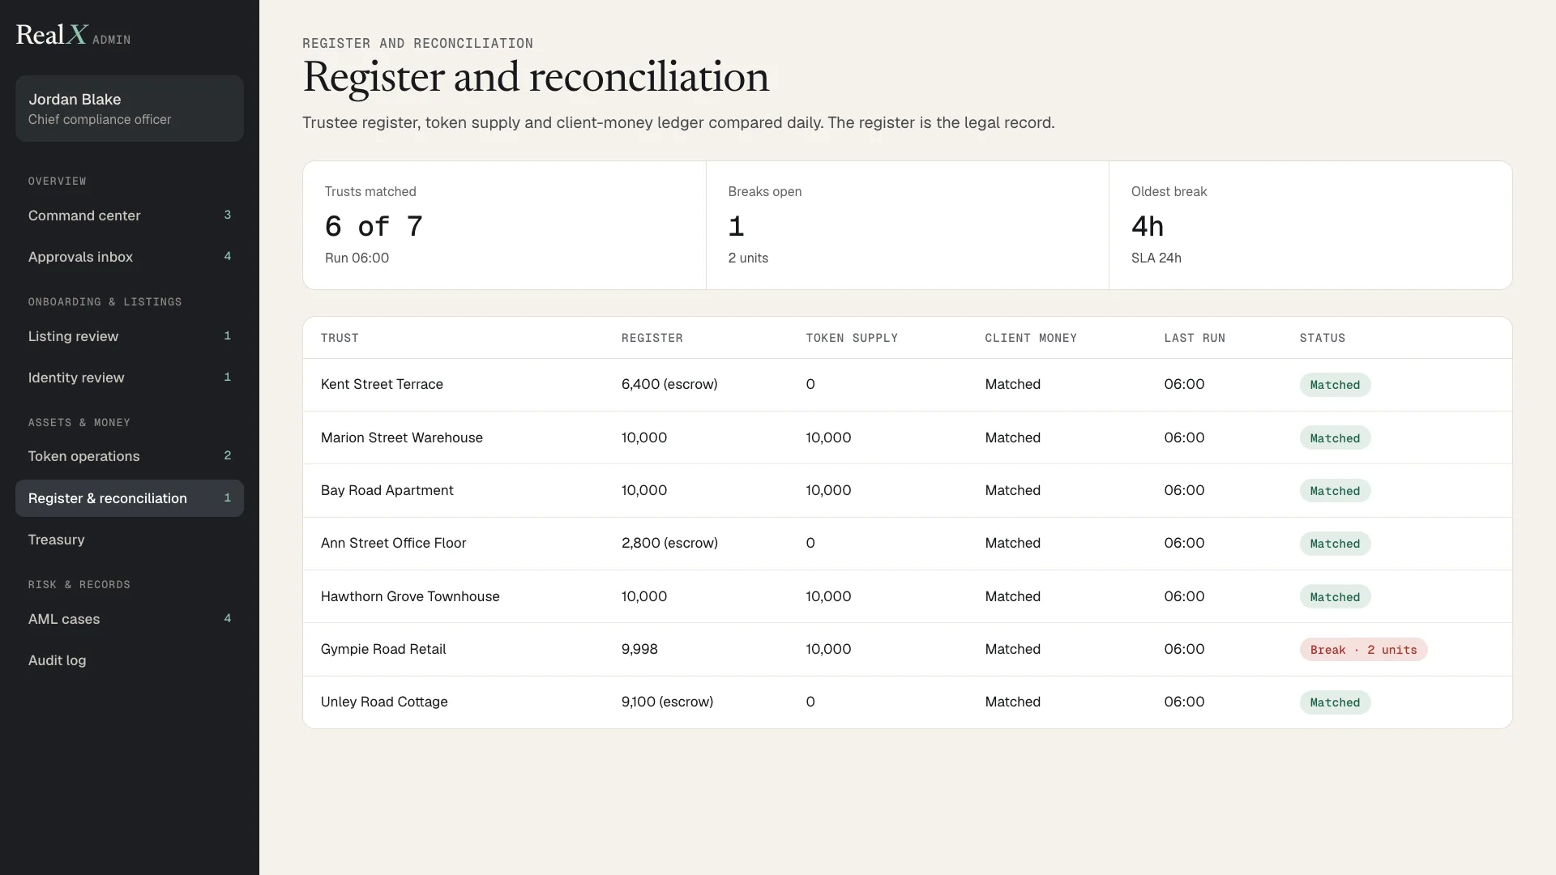Click the Break · 2 units status badge
Screen dimensions: 1556x875
click(1363, 650)
